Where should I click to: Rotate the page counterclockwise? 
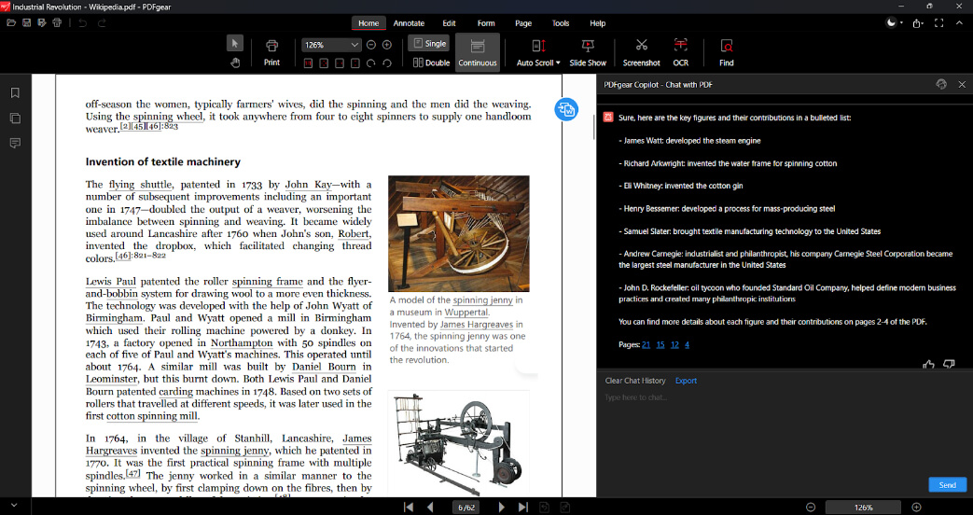tap(386, 63)
